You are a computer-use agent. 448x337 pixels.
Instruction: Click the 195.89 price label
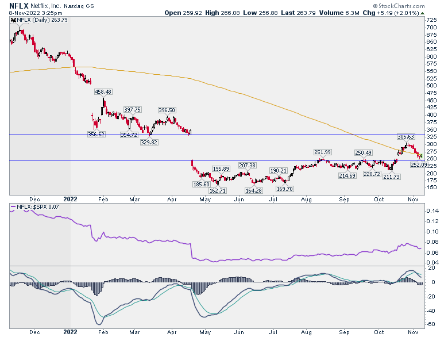point(221,169)
